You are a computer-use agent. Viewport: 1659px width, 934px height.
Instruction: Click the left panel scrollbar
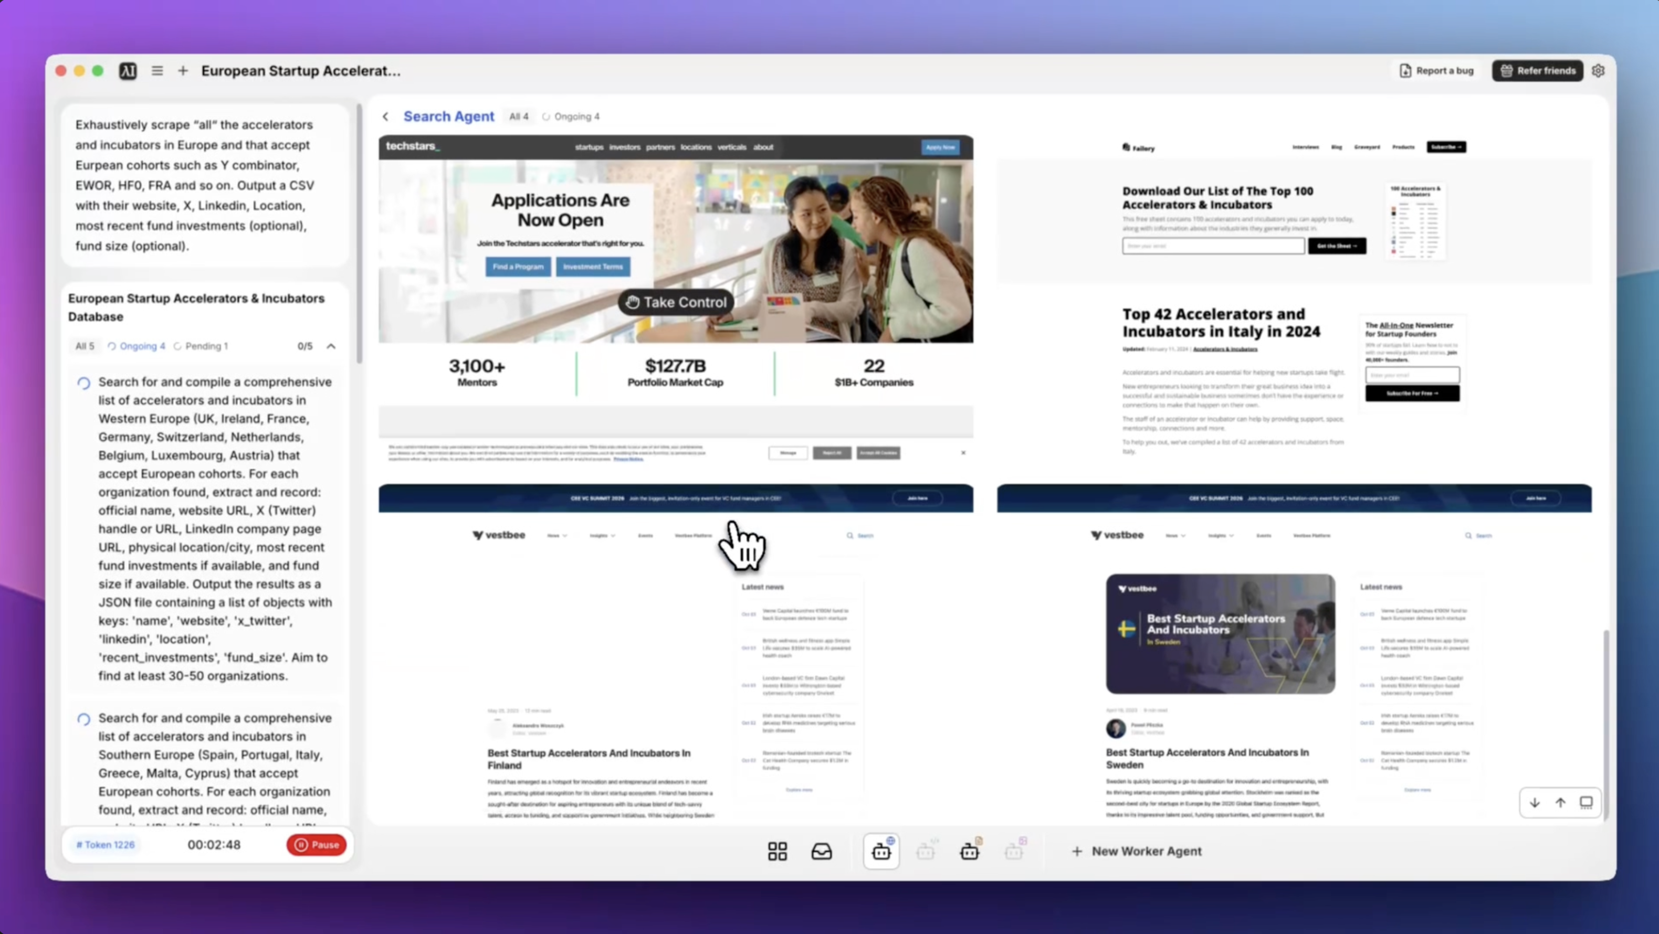click(360, 233)
